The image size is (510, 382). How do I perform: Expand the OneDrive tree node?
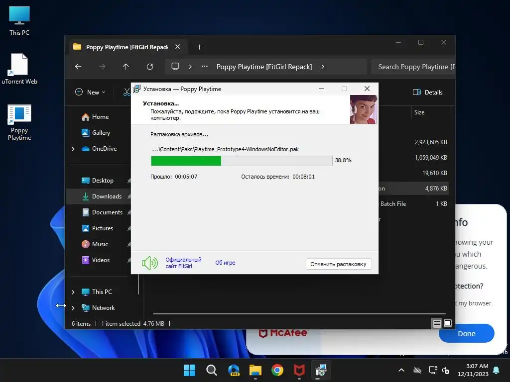coord(73,149)
